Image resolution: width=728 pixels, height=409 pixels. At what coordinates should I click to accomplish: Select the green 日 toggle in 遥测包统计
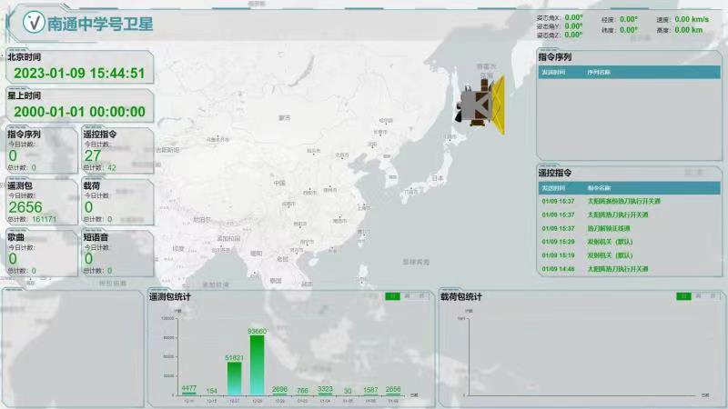pyautogui.click(x=392, y=296)
